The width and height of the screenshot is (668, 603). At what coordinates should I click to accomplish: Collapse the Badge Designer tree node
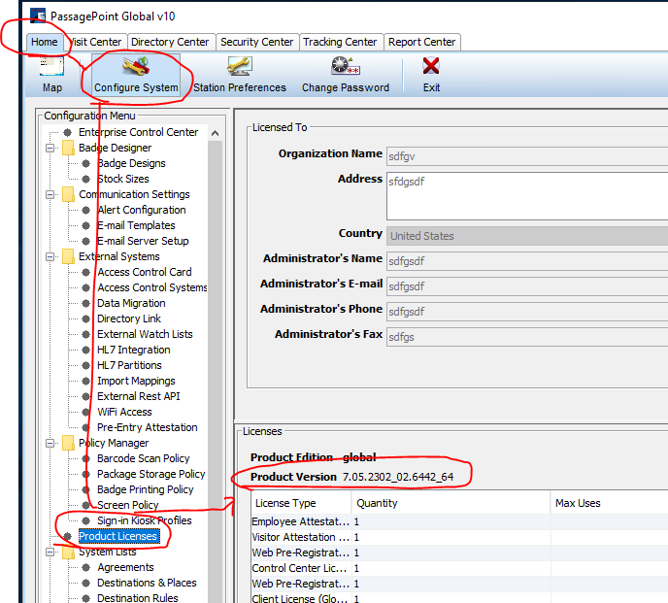pyautogui.click(x=50, y=148)
